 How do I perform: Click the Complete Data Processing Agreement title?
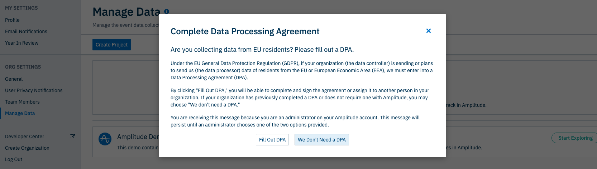pyautogui.click(x=245, y=31)
